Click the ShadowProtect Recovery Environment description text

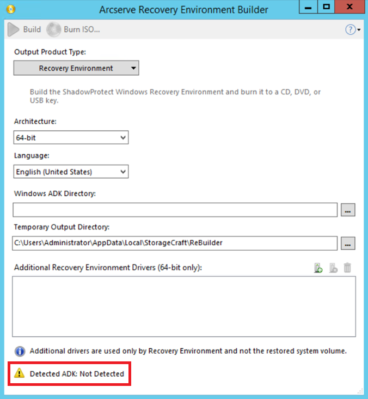pyautogui.click(x=175, y=96)
